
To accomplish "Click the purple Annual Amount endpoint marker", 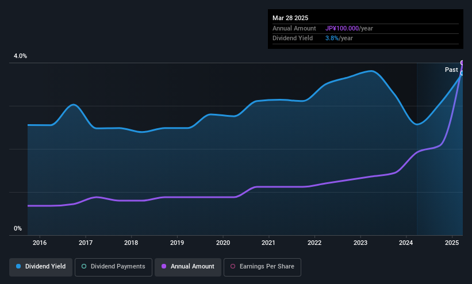I will (462, 63).
